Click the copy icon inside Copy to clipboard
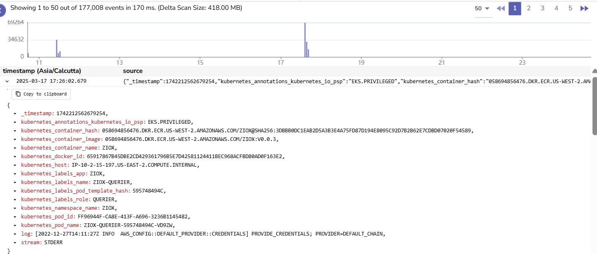 pyautogui.click(x=18, y=94)
